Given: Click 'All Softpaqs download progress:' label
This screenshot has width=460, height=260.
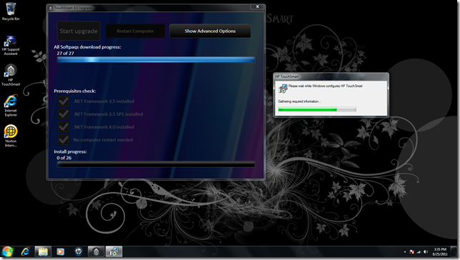Looking at the screenshot, I should pos(87,47).
